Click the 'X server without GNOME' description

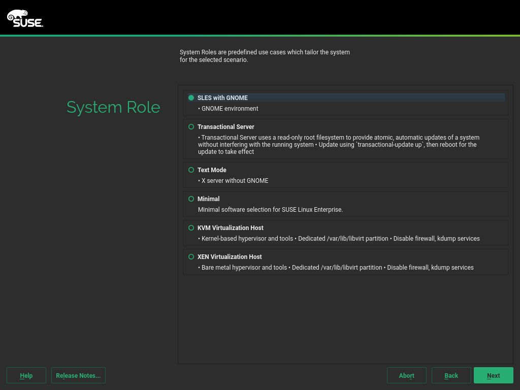(x=233, y=181)
